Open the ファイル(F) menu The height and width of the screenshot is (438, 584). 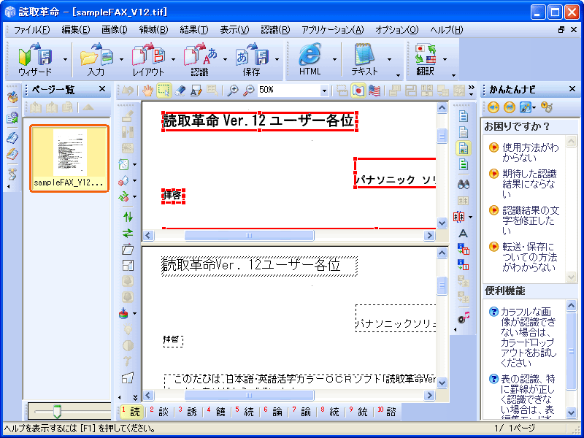[31, 30]
